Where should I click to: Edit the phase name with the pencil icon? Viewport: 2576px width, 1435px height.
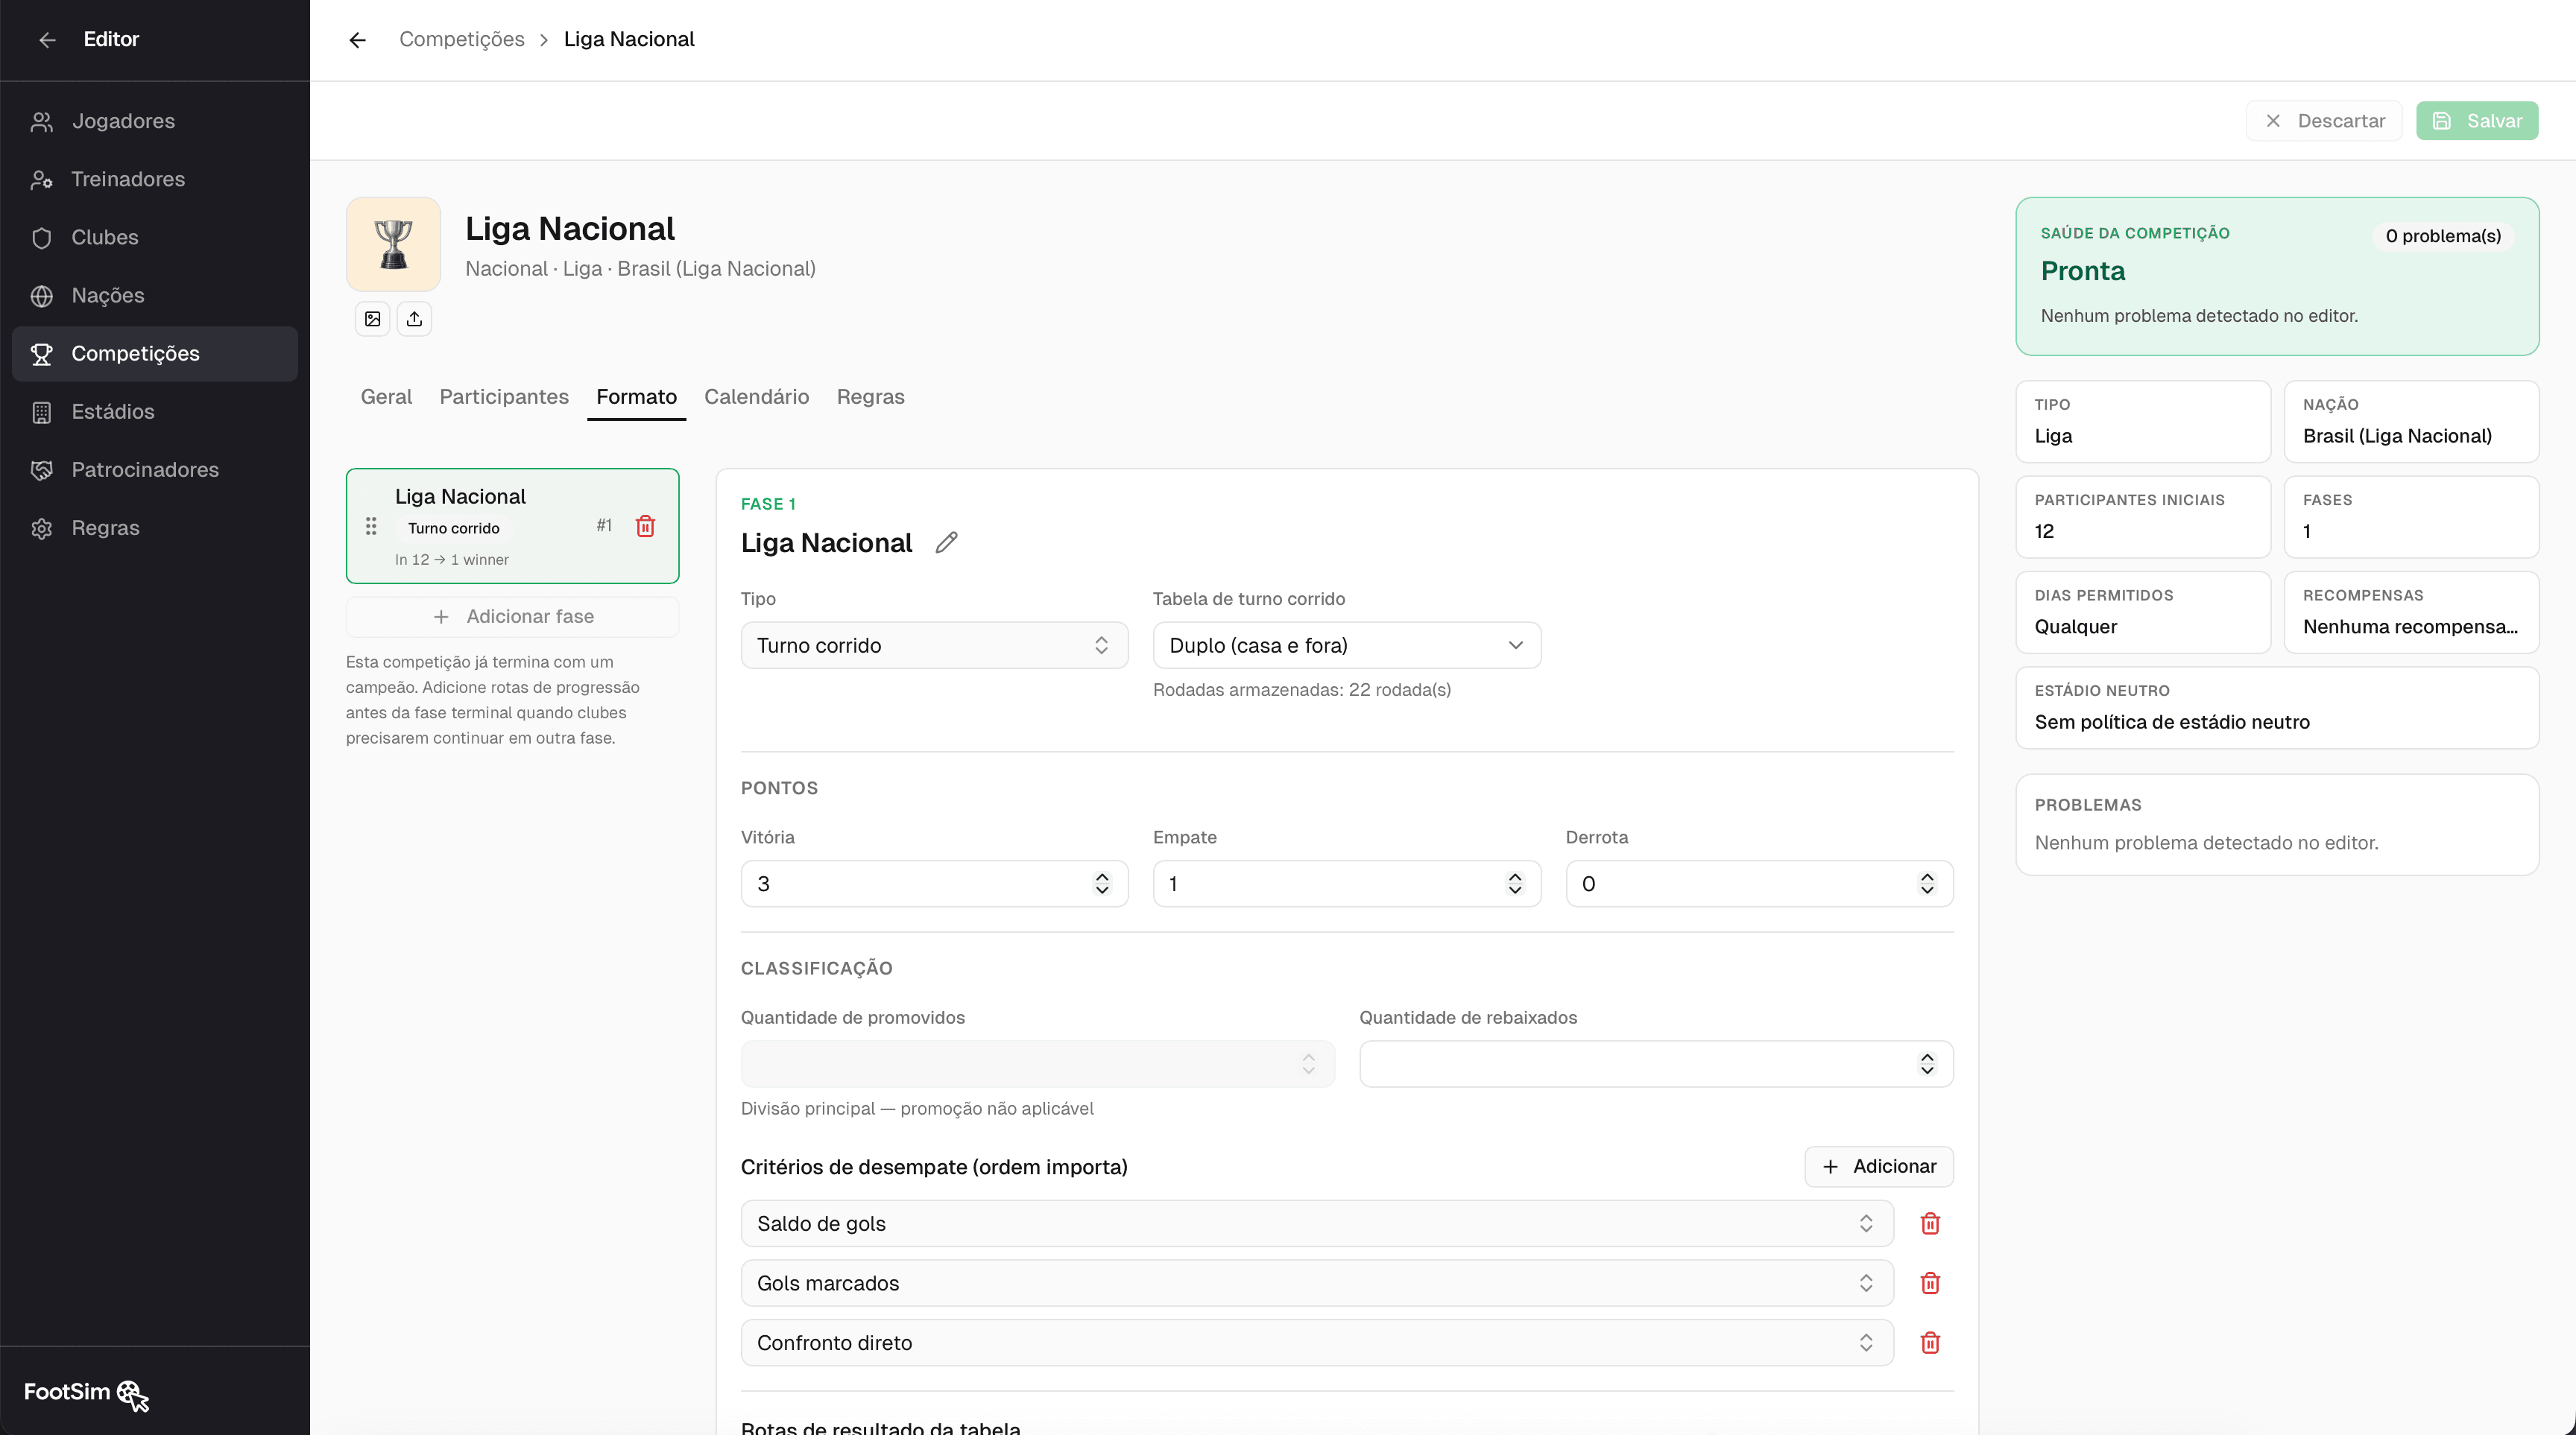pyautogui.click(x=946, y=542)
